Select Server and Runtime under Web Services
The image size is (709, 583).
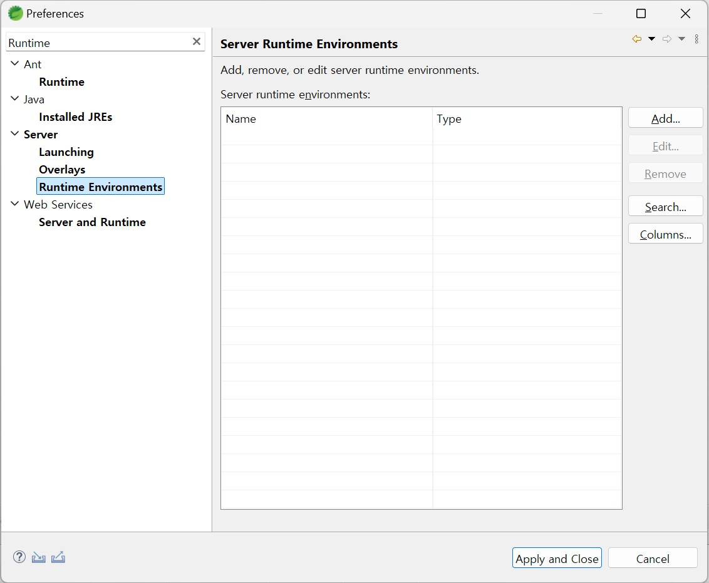92,222
